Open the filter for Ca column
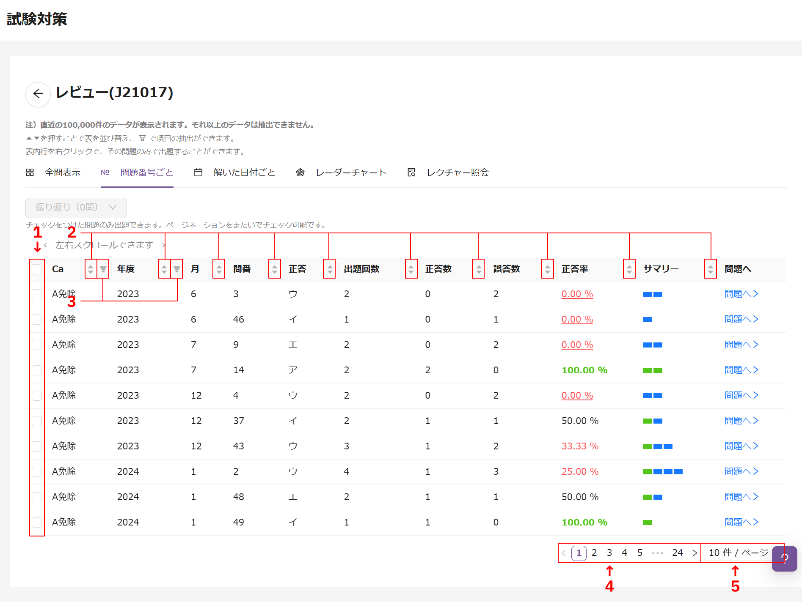The width and height of the screenshot is (802, 602). tap(103, 269)
